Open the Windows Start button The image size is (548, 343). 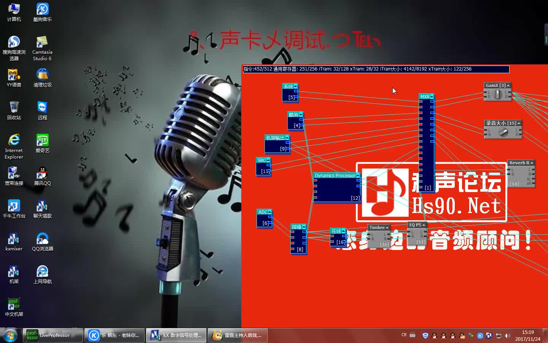tap(10, 335)
